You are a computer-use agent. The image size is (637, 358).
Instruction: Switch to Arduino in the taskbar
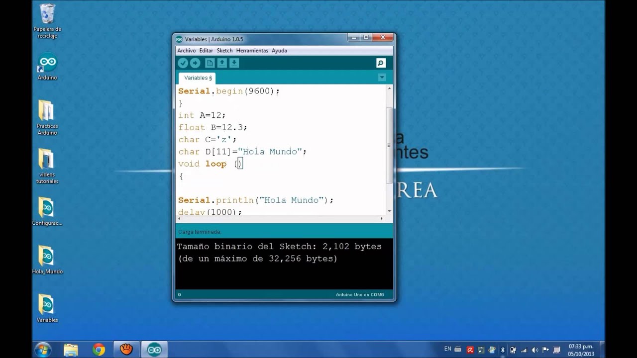154,350
